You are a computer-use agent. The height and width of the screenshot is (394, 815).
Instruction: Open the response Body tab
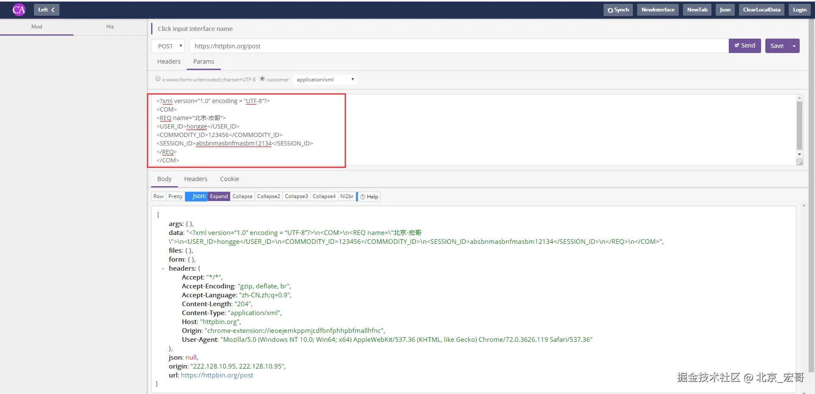click(x=164, y=179)
